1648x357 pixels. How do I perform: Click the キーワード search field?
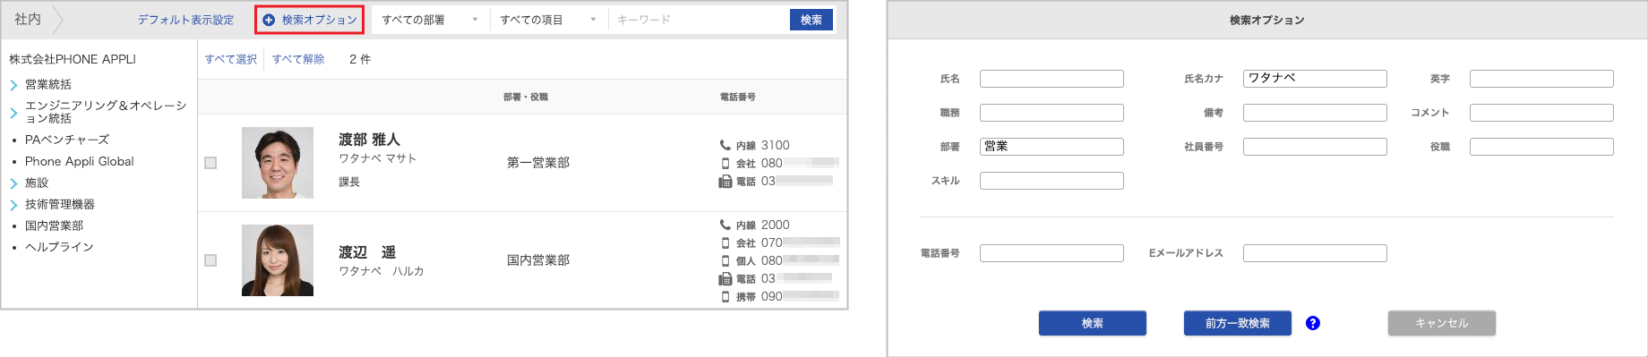coord(699,20)
